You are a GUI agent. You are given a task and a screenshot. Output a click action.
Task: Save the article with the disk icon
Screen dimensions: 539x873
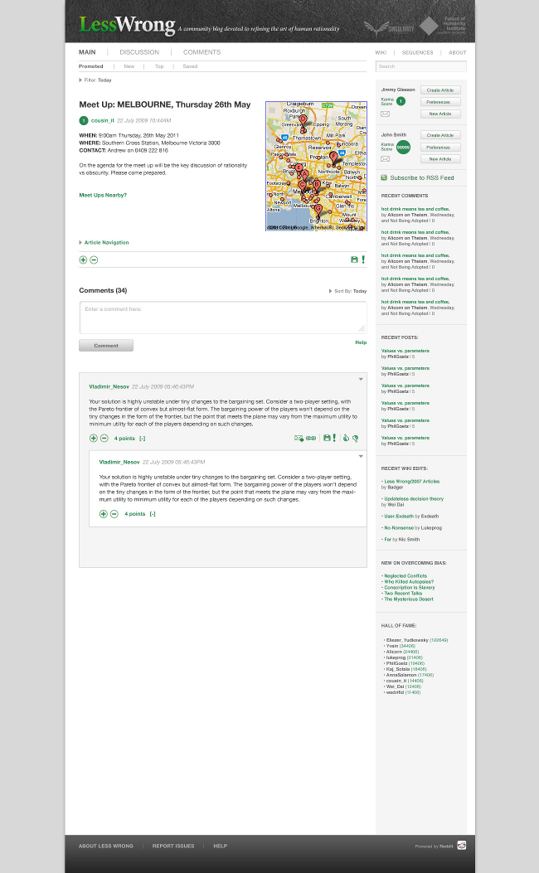coord(354,259)
